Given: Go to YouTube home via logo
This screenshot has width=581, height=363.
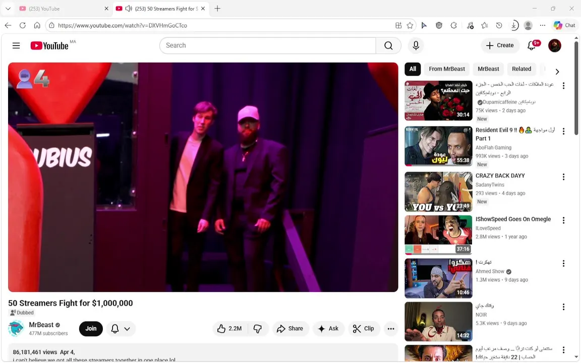Looking at the screenshot, I should (49, 45).
